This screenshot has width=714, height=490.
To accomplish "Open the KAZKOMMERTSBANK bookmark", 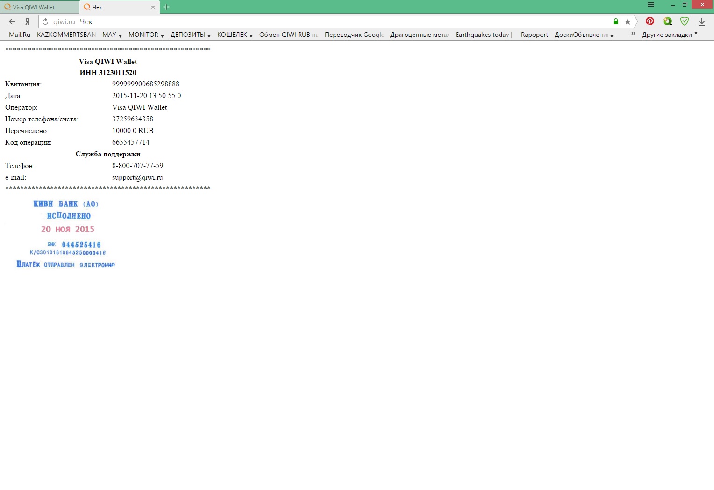I will tap(66, 35).
